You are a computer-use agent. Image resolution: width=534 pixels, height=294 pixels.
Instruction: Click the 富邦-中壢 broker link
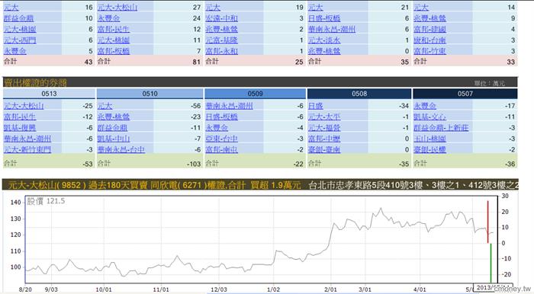324,139
